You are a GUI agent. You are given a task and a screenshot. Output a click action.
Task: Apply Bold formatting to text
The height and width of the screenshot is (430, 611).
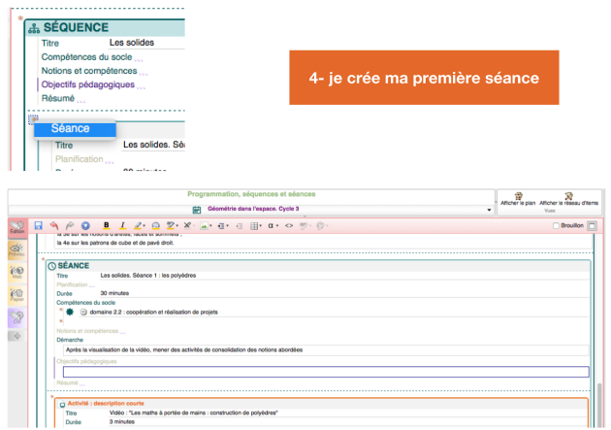[107, 225]
